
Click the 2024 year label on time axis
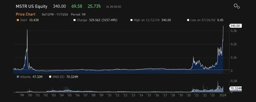tap(223, 95)
